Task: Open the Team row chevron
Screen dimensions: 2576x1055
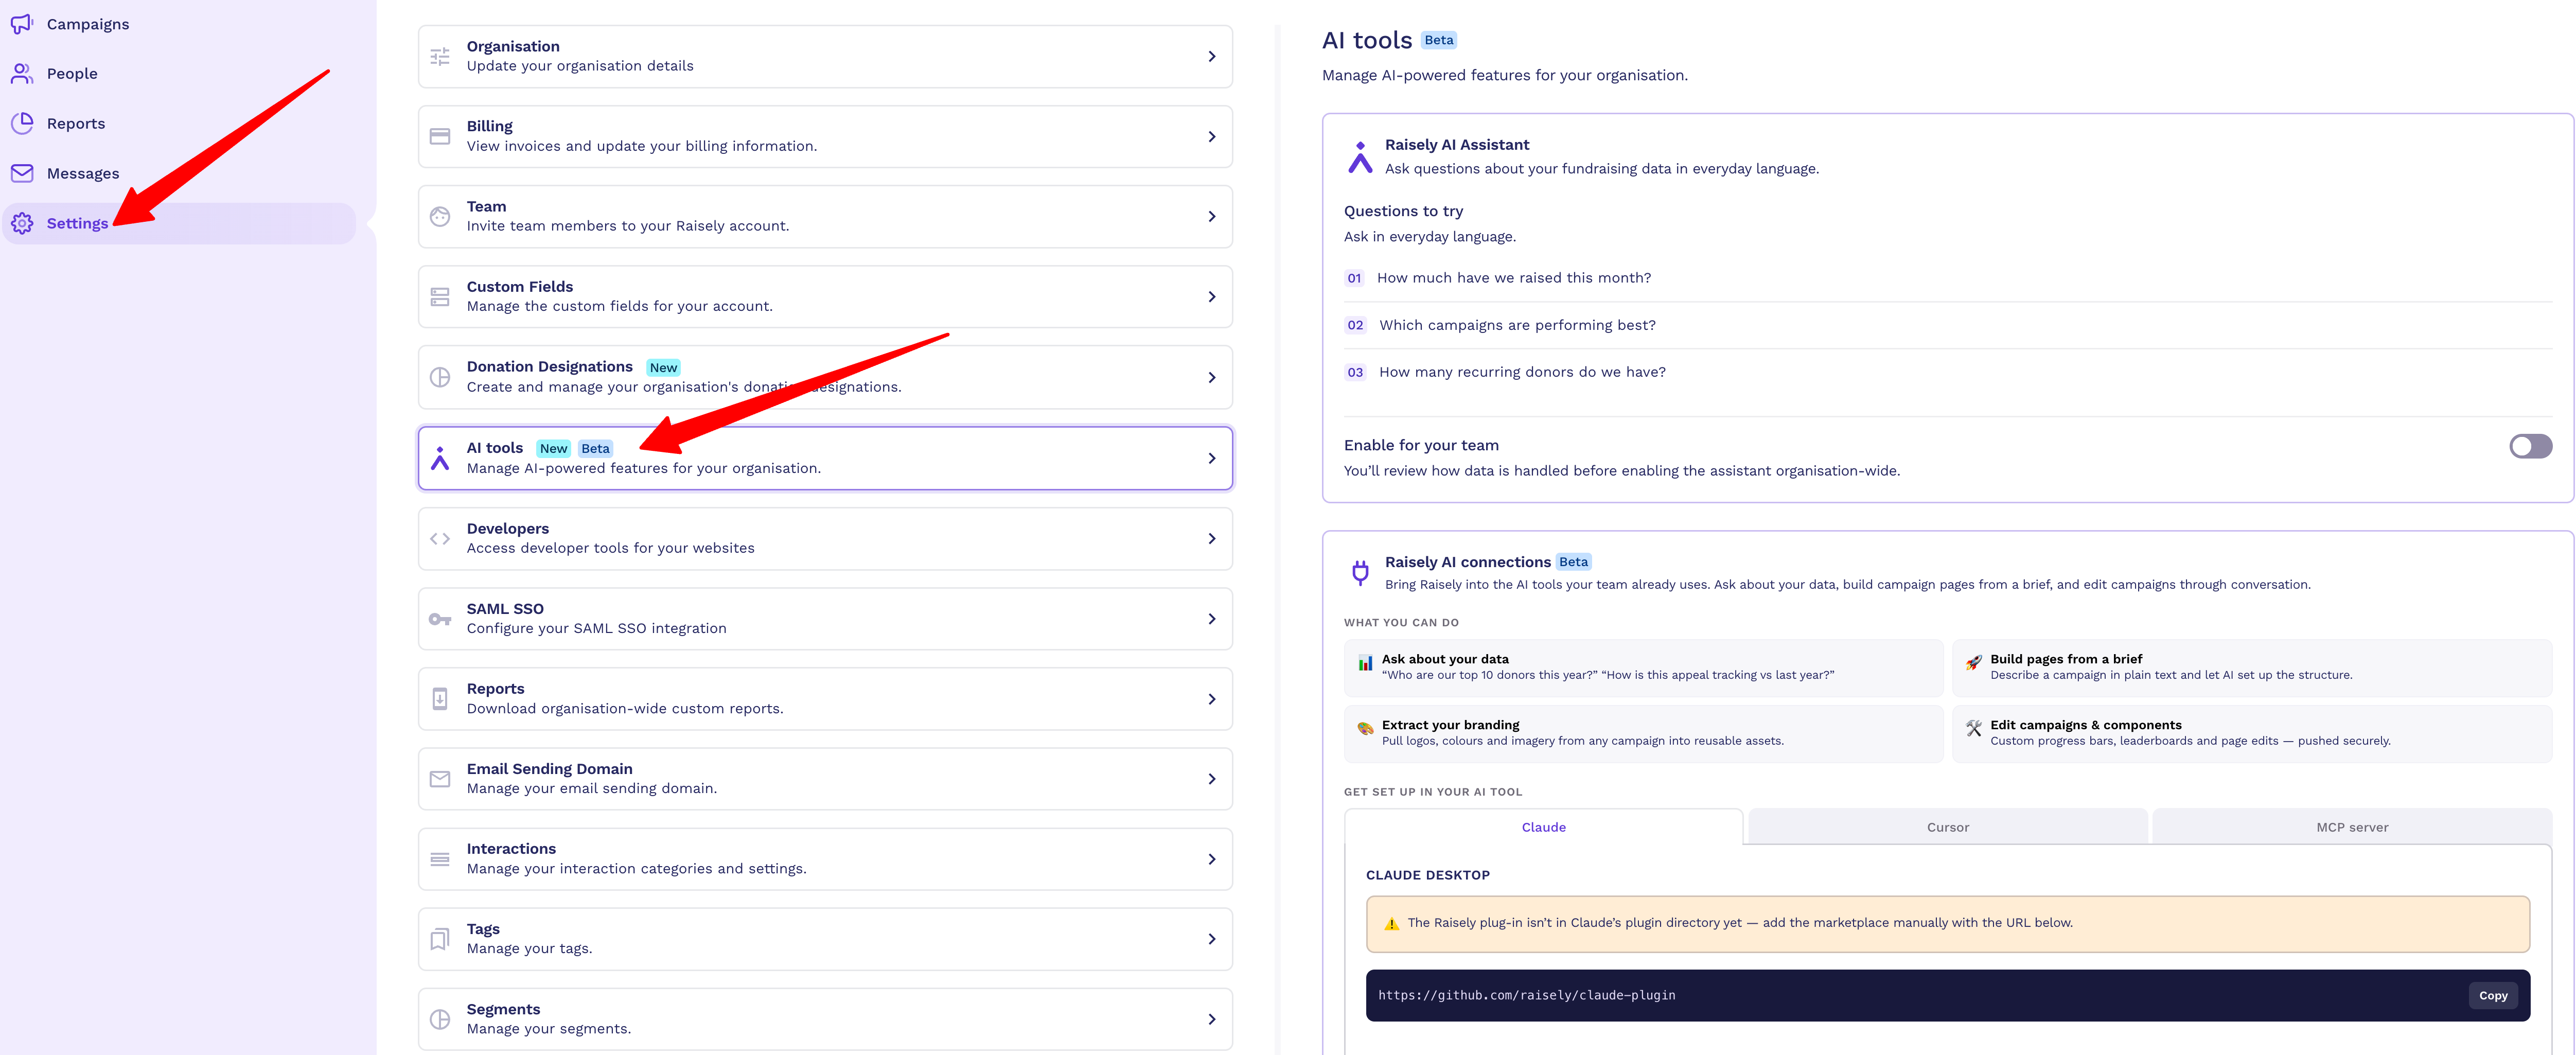Action: (x=1211, y=216)
